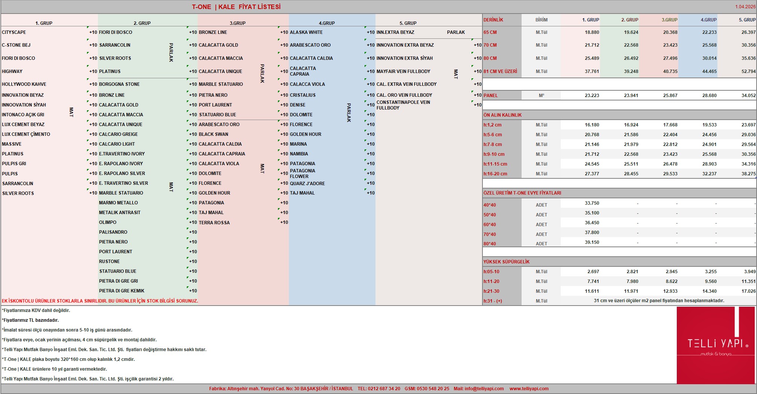The height and width of the screenshot is (394, 757).
Task: Click the "TERRA ROSSA" entry
Action: tap(214, 223)
